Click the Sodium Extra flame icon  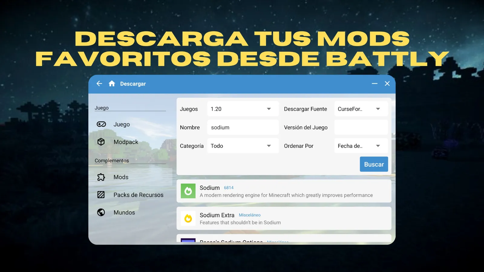point(188,219)
